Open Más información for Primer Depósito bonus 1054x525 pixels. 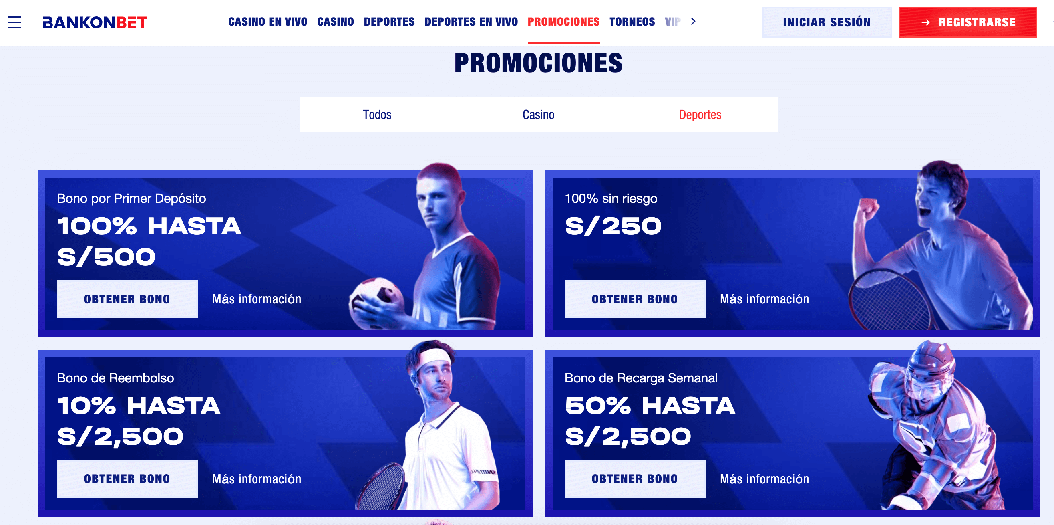(x=257, y=299)
